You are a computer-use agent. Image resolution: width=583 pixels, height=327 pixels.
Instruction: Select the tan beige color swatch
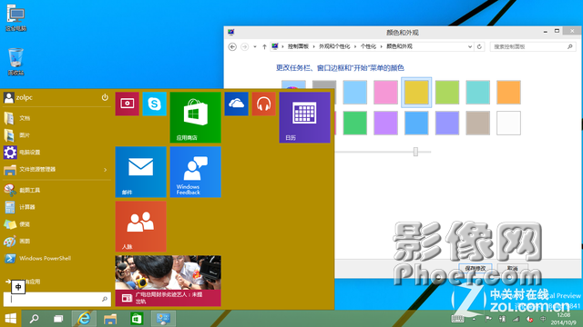477,124
